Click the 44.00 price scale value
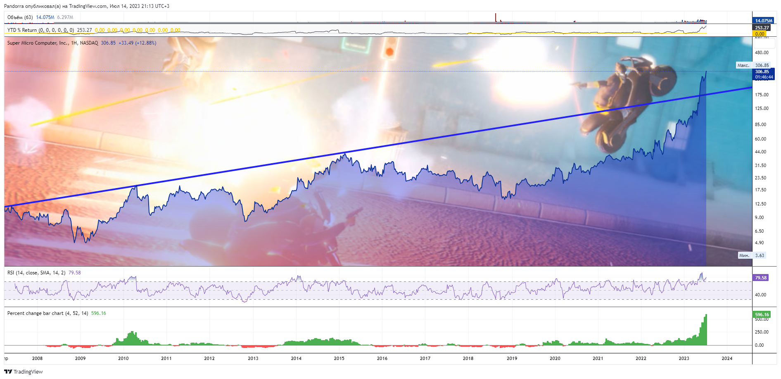 [760, 152]
